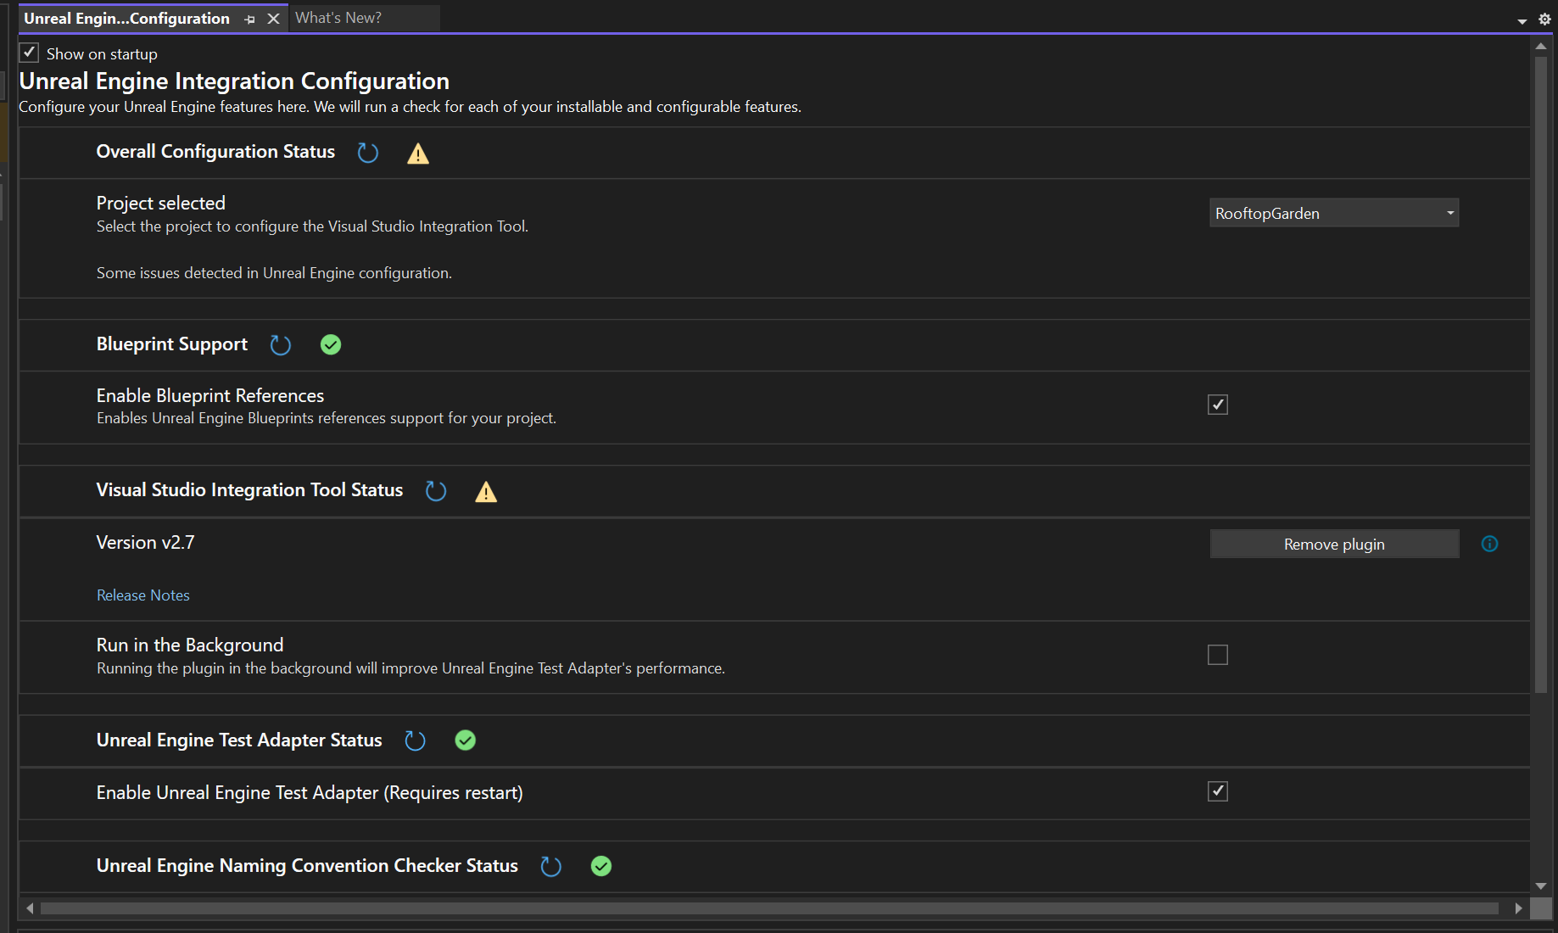
Task: Open the document tab overflow dropdown arrow
Action: pyautogui.click(x=1522, y=20)
